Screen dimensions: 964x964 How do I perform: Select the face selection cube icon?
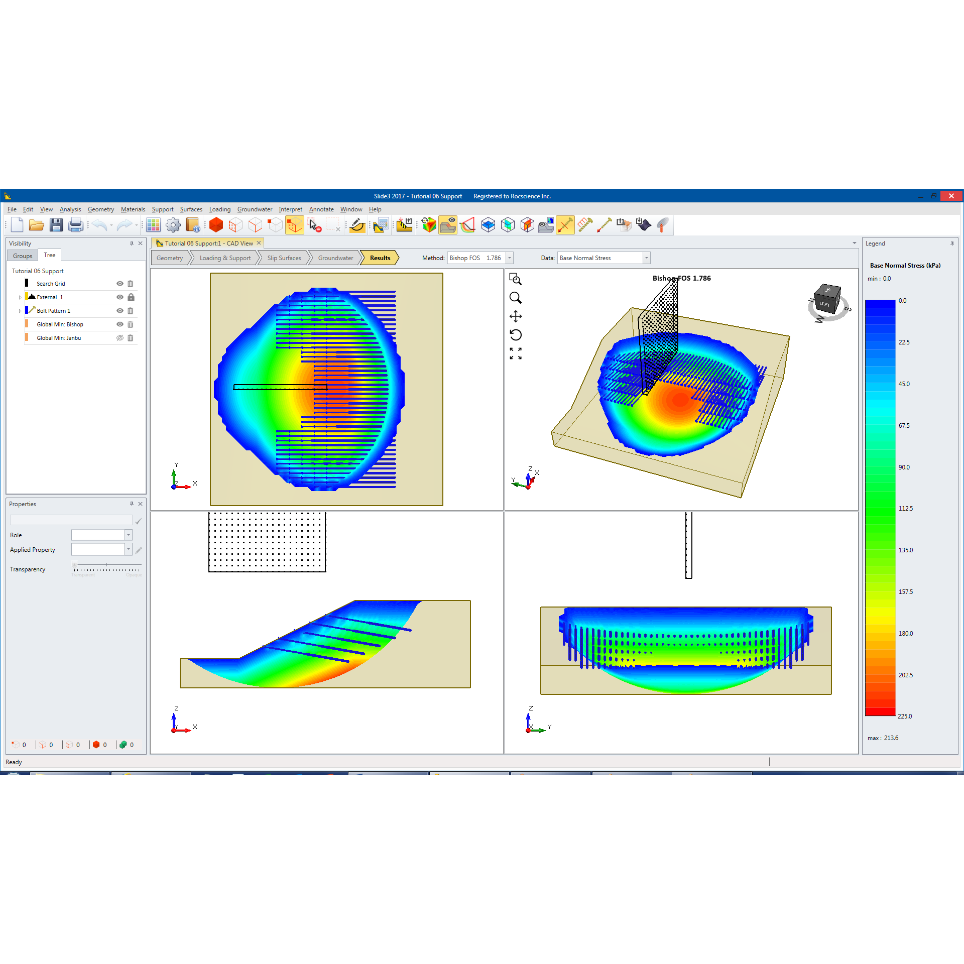click(235, 225)
